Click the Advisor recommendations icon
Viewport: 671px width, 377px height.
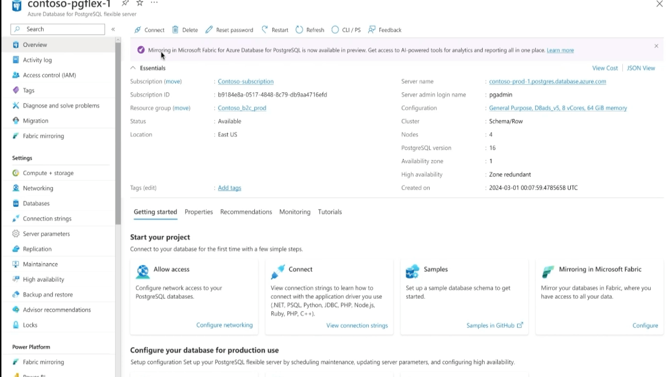[x=16, y=310]
